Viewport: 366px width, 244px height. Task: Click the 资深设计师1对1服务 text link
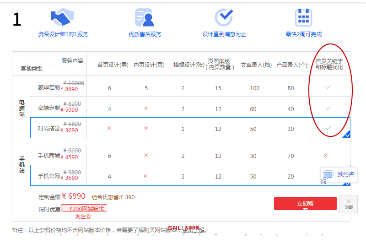click(63, 34)
